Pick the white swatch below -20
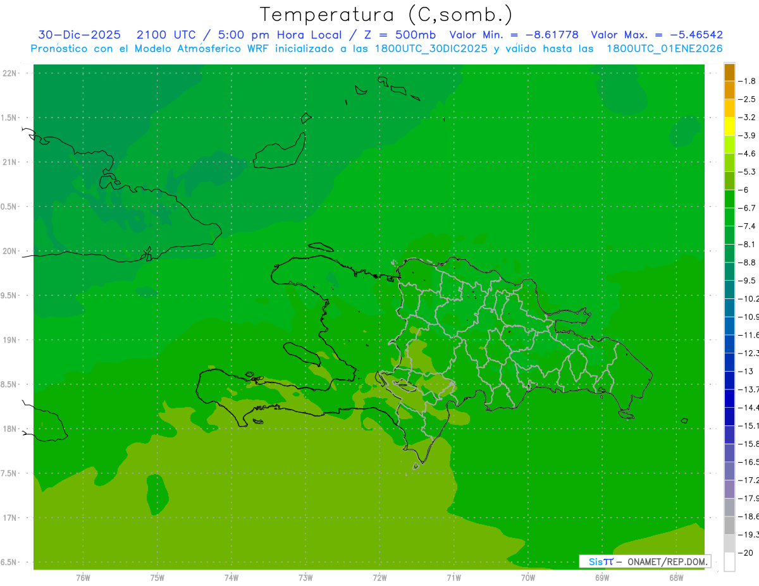The height and width of the screenshot is (586, 759). pos(729,562)
